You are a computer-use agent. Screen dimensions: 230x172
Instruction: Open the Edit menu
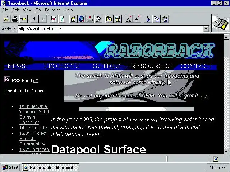(15, 10)
